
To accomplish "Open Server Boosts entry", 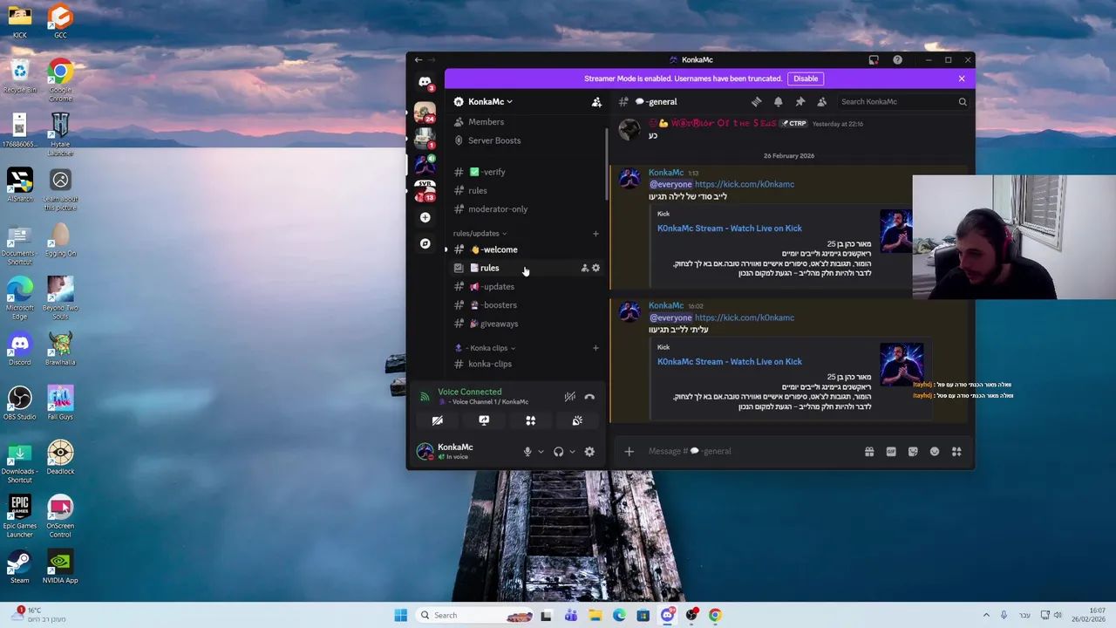I will pos(525,140).
